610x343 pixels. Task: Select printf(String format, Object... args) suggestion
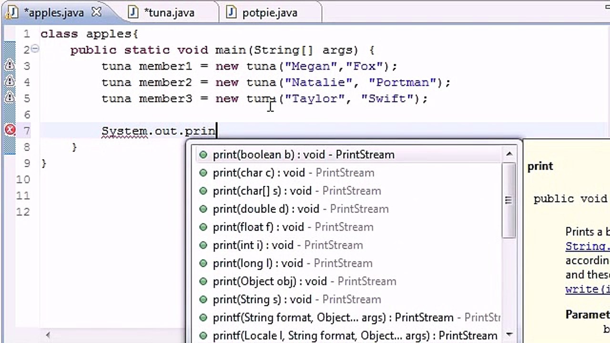348,318
